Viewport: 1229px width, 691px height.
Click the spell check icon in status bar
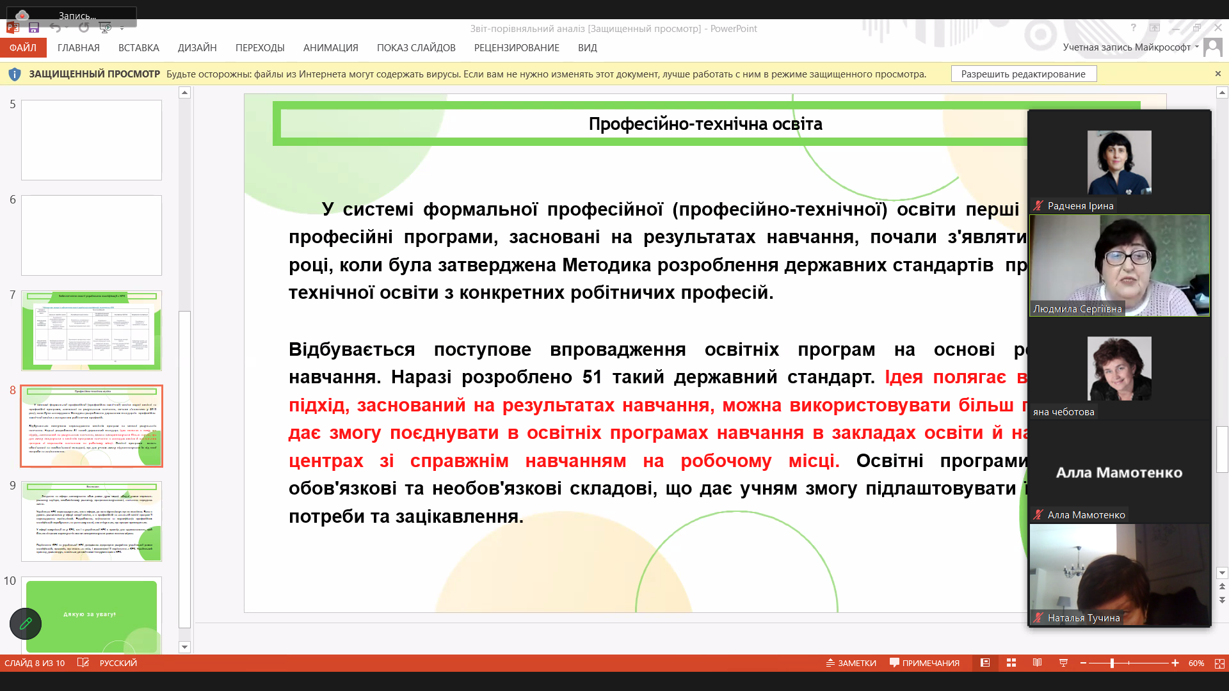[x=83, y=663]
